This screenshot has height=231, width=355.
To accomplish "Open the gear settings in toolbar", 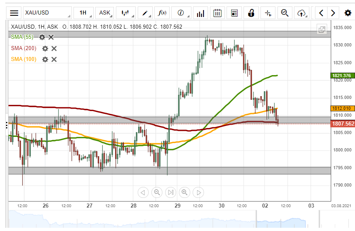I will [x=347, y=13].
